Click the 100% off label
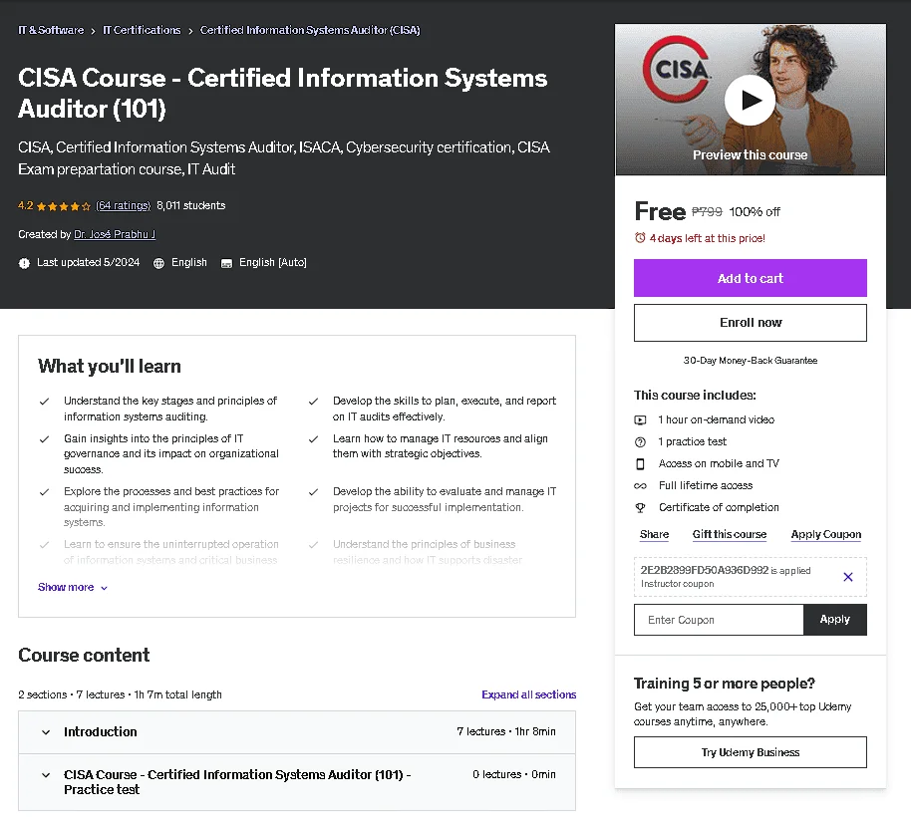Image resolution: width=911 pixels, height=829 pixels. click(755, 212)
